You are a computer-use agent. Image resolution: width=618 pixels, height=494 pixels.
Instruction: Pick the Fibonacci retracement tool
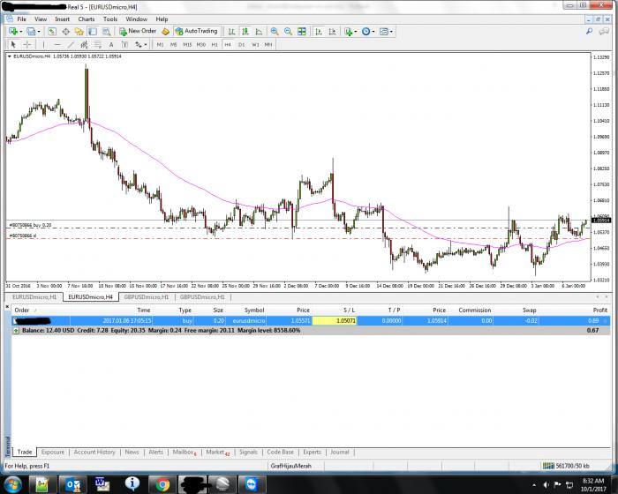click(x=98, y=44)
